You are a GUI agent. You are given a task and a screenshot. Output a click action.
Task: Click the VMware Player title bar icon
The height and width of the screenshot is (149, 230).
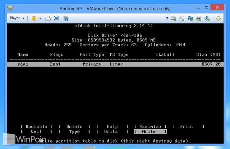click(x=10, y=8)
